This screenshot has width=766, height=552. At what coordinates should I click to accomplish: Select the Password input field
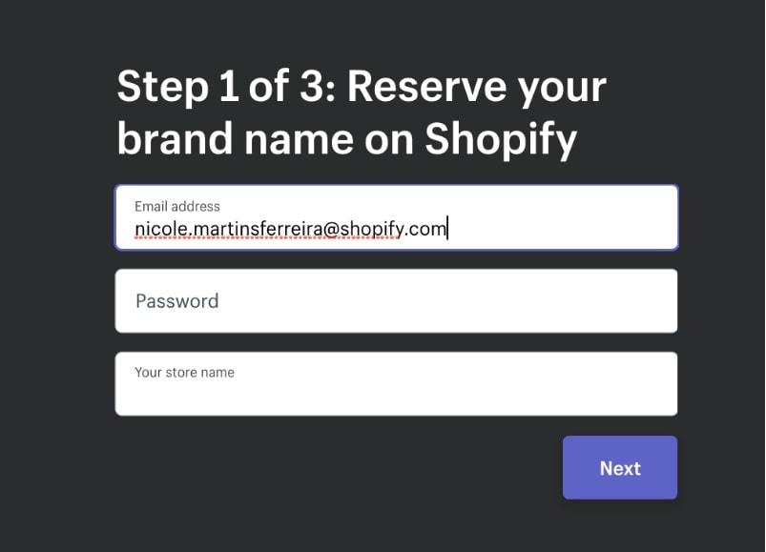tap(396, 301)
